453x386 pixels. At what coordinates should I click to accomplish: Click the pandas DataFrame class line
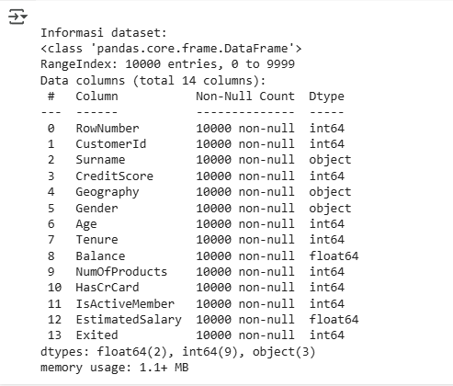click(171, 49)
